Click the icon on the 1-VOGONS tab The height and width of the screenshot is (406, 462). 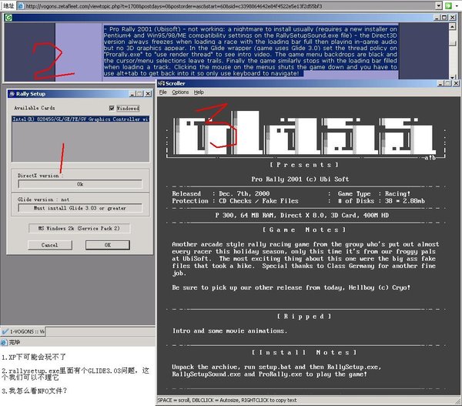pyautogui.click(x=5, y=331)
